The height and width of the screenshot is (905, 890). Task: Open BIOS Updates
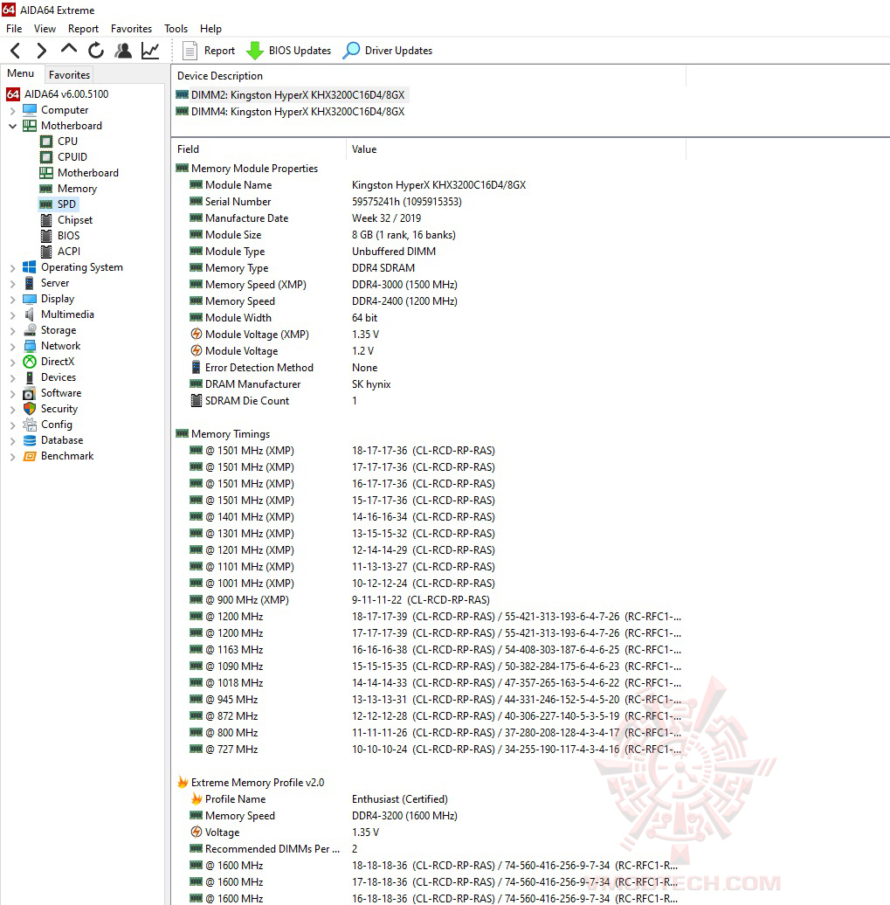(x=289, y=51)
